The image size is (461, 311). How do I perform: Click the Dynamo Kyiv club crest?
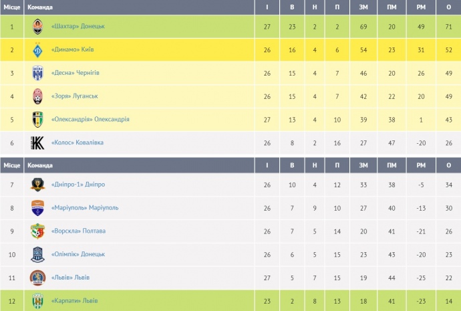point(38,49)
